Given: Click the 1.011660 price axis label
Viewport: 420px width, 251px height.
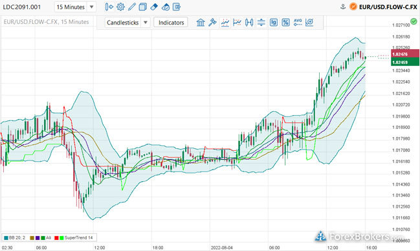Looking at the screenshot, I should tap(401, 218).
